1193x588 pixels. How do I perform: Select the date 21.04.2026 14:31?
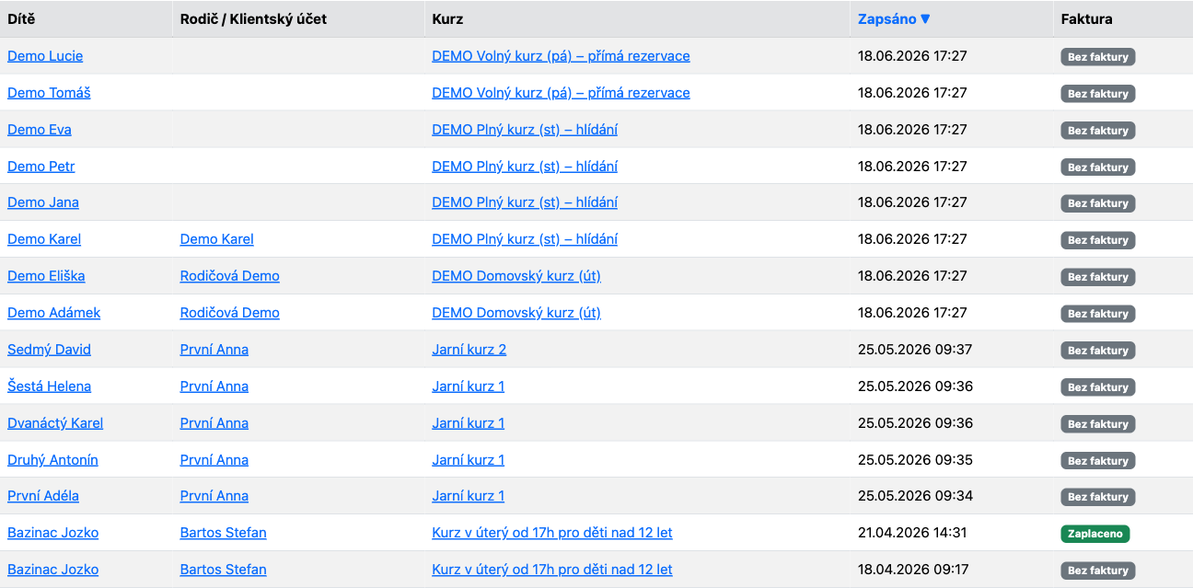point(912,533)
